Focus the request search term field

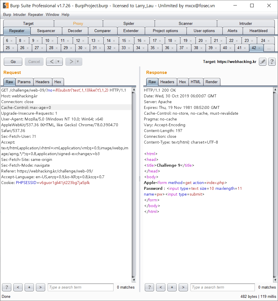point(81,287)
